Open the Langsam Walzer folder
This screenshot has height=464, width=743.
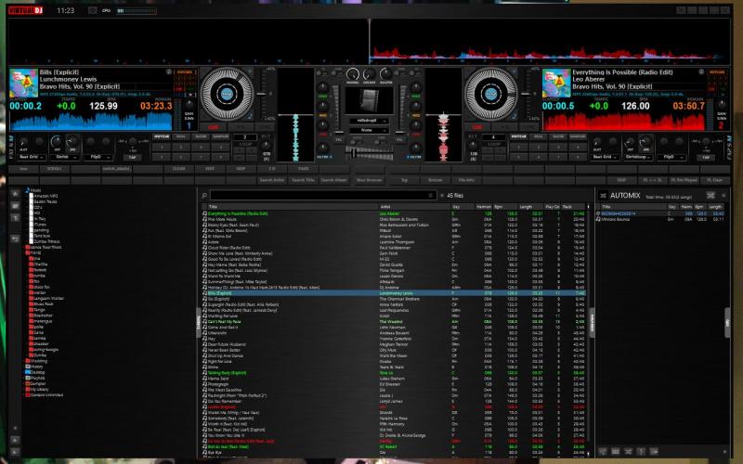[46, 298]
